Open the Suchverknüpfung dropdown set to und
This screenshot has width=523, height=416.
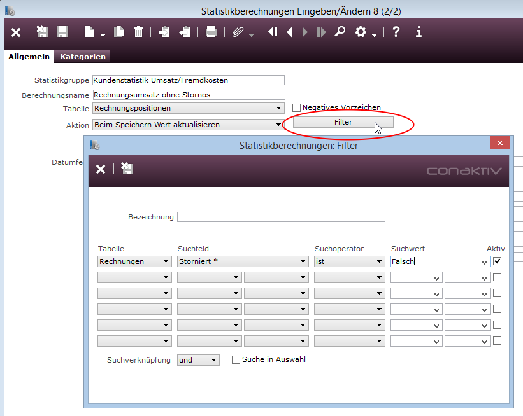point(198,360)
